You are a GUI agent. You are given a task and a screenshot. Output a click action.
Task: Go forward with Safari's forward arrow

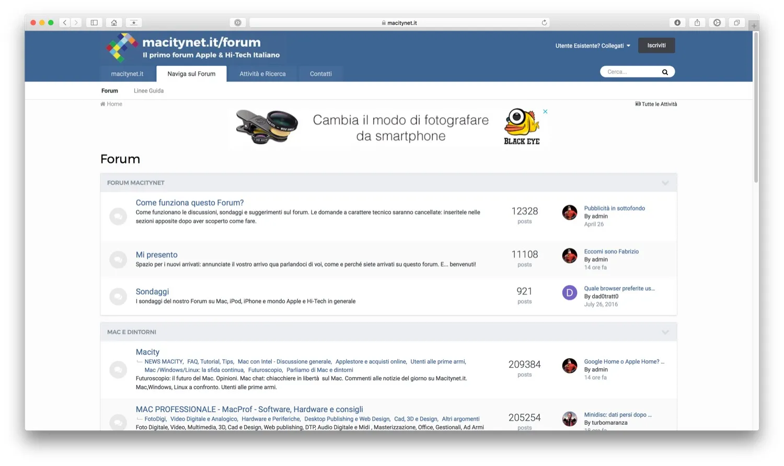click(76, 22)
